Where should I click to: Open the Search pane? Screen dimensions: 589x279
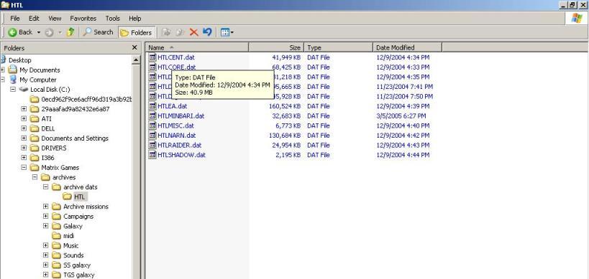(99, 32)
